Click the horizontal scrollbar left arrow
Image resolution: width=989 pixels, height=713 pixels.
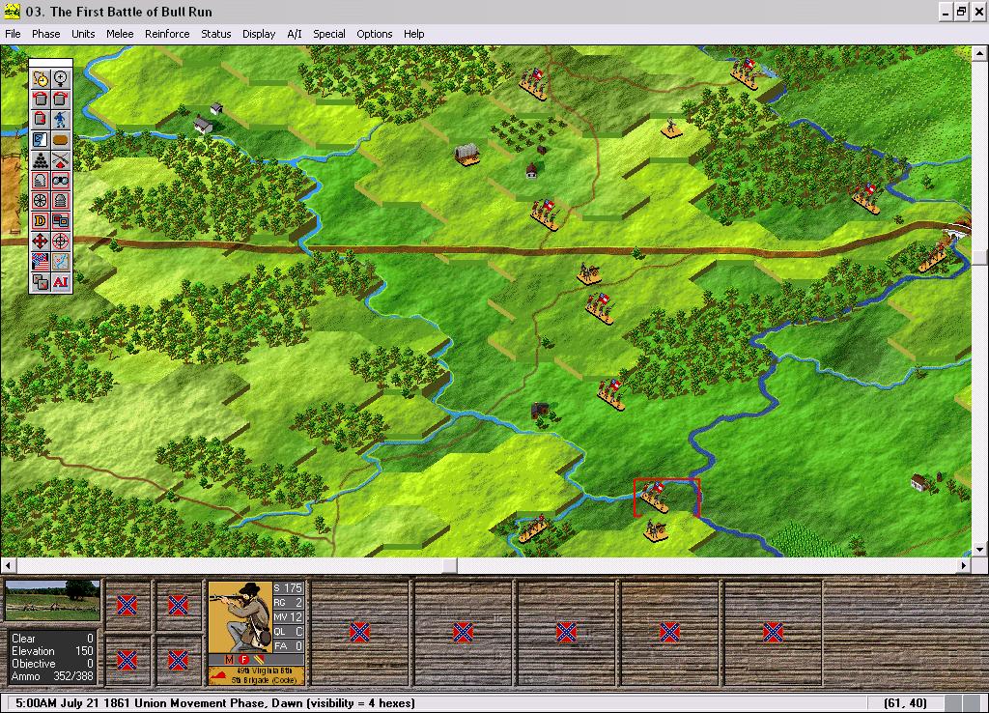pyautogui.click(x=8, y=565)
